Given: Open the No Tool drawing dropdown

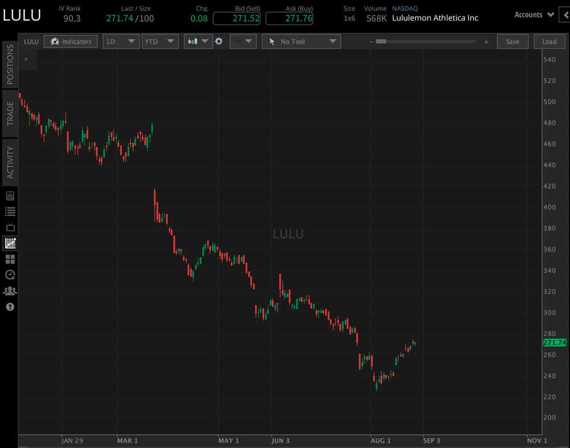Looking at the screenshot, I should point(301,41).
